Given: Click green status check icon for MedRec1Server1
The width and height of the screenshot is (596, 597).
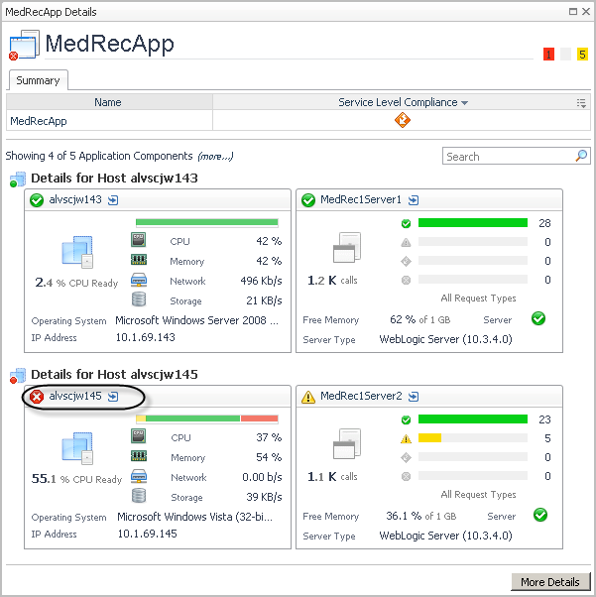Looking at the screenshot, I should tap(308, 200).
